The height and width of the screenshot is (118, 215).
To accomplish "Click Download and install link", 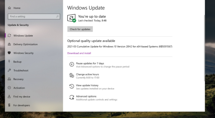I will click(x=79, y=53).
